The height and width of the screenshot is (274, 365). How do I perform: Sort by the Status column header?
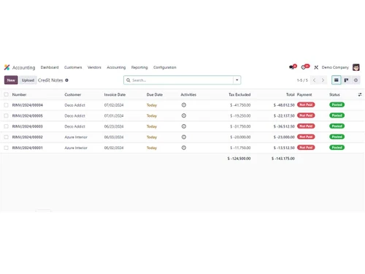(334, 94)
